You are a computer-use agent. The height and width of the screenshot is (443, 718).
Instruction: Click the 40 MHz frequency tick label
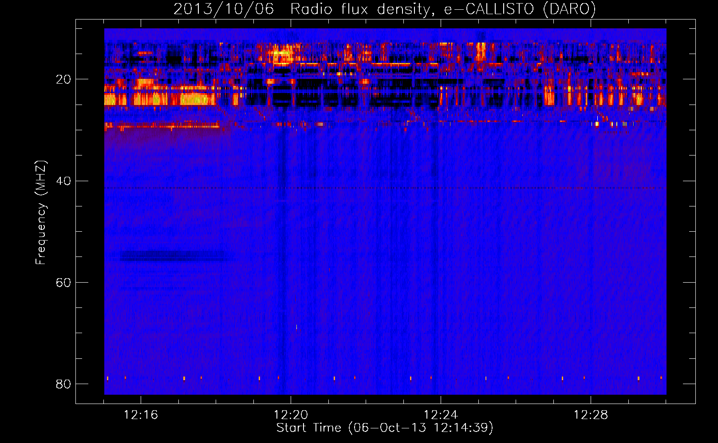(x=63, y=181)
